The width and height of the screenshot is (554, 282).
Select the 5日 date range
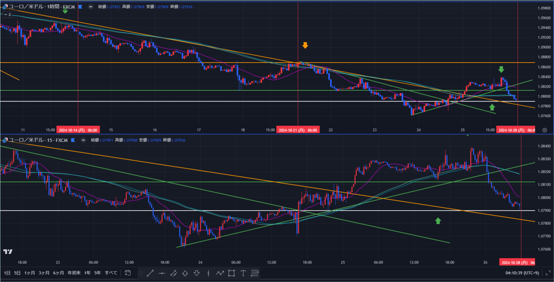pos(17,273)
